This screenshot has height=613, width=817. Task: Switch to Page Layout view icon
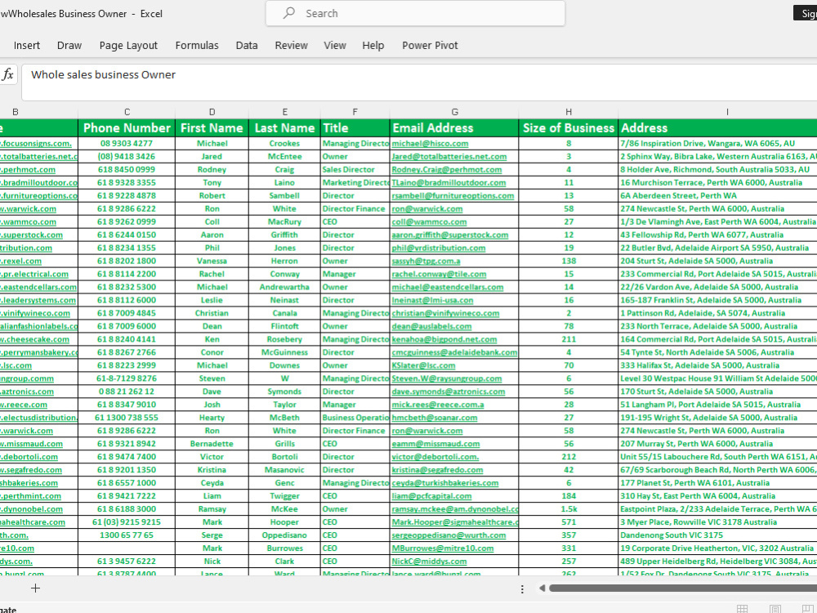tap(775, 609)
